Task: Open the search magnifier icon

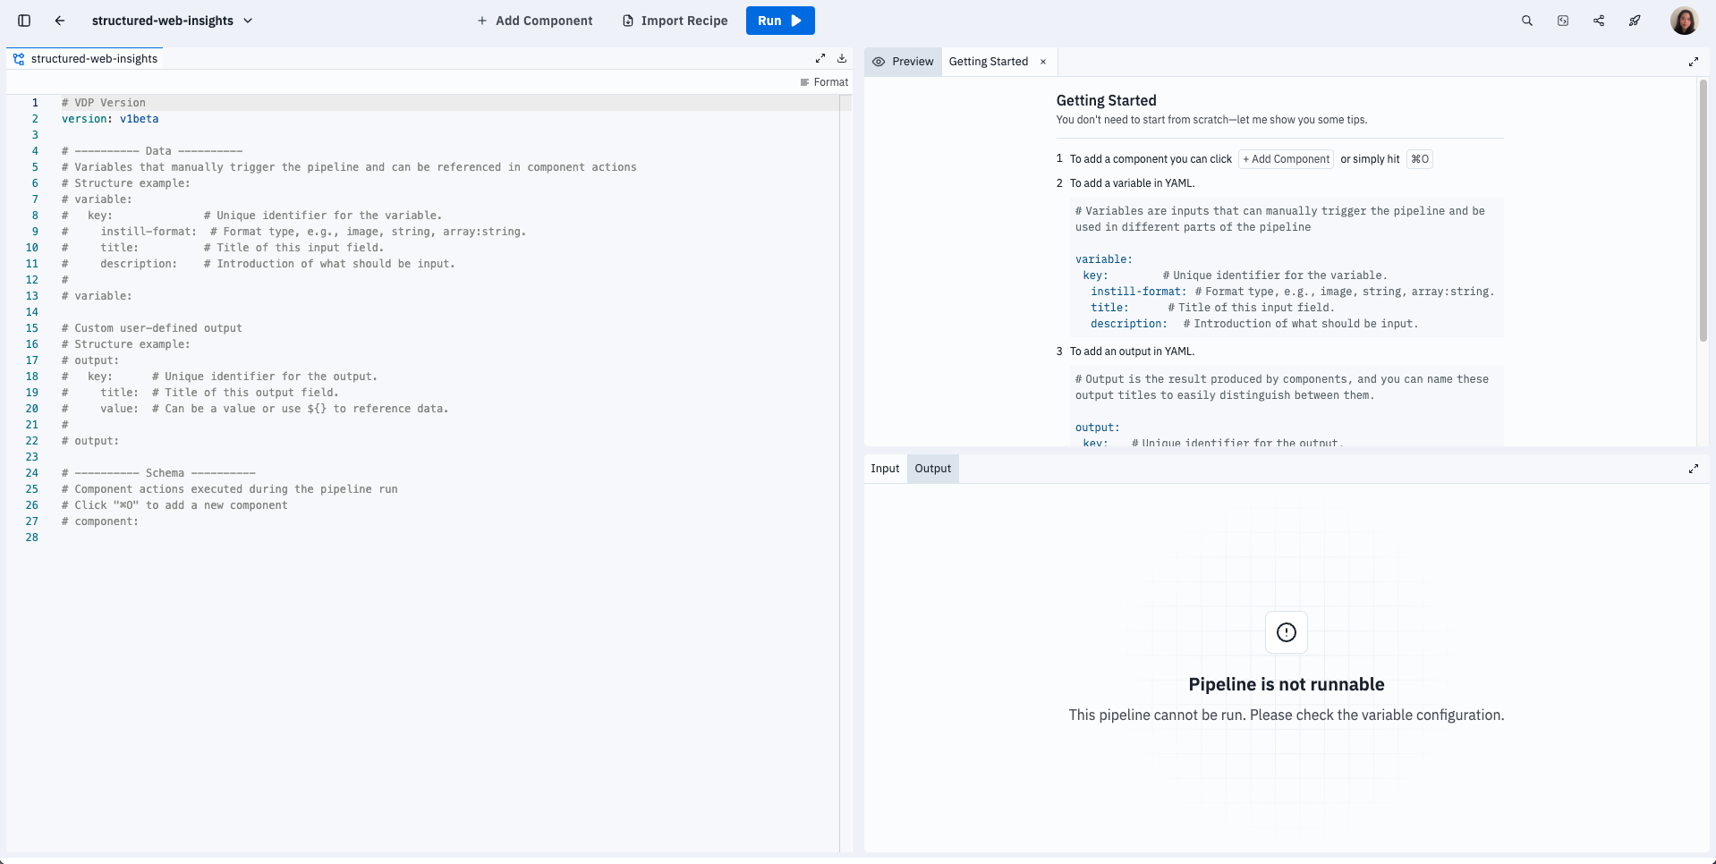Action: [1527, 21]
